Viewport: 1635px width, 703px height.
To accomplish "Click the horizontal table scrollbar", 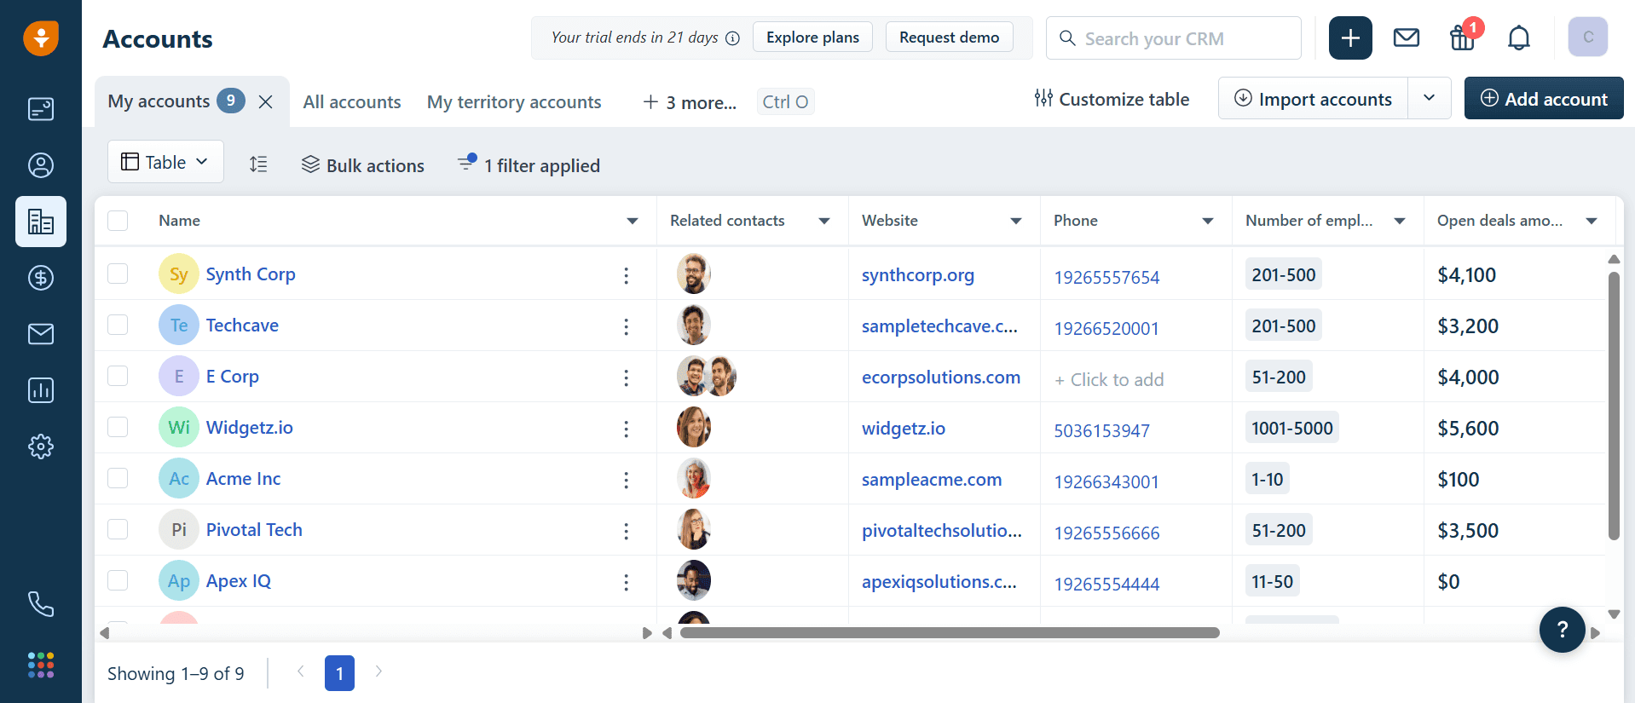I will point(950,632).
